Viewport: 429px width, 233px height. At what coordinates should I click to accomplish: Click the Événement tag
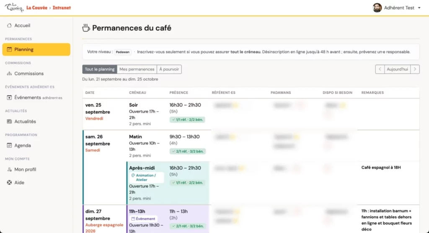(143, 219)
